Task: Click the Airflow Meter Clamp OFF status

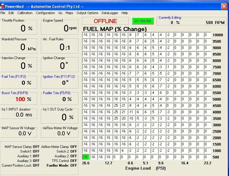Action: pos(74,147)
